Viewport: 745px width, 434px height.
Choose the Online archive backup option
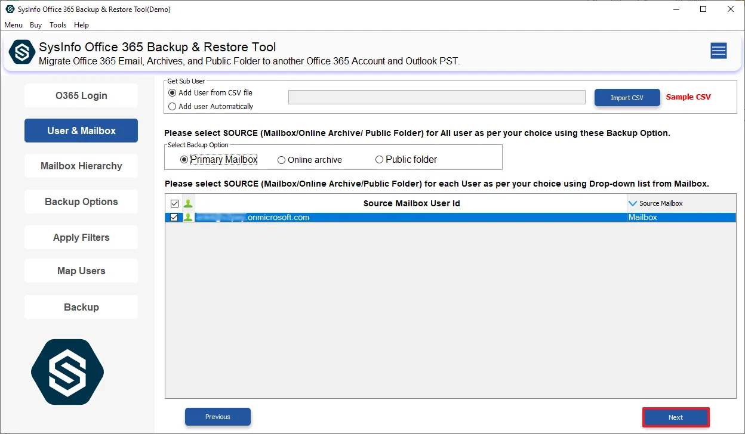click(x=282, y=160)
